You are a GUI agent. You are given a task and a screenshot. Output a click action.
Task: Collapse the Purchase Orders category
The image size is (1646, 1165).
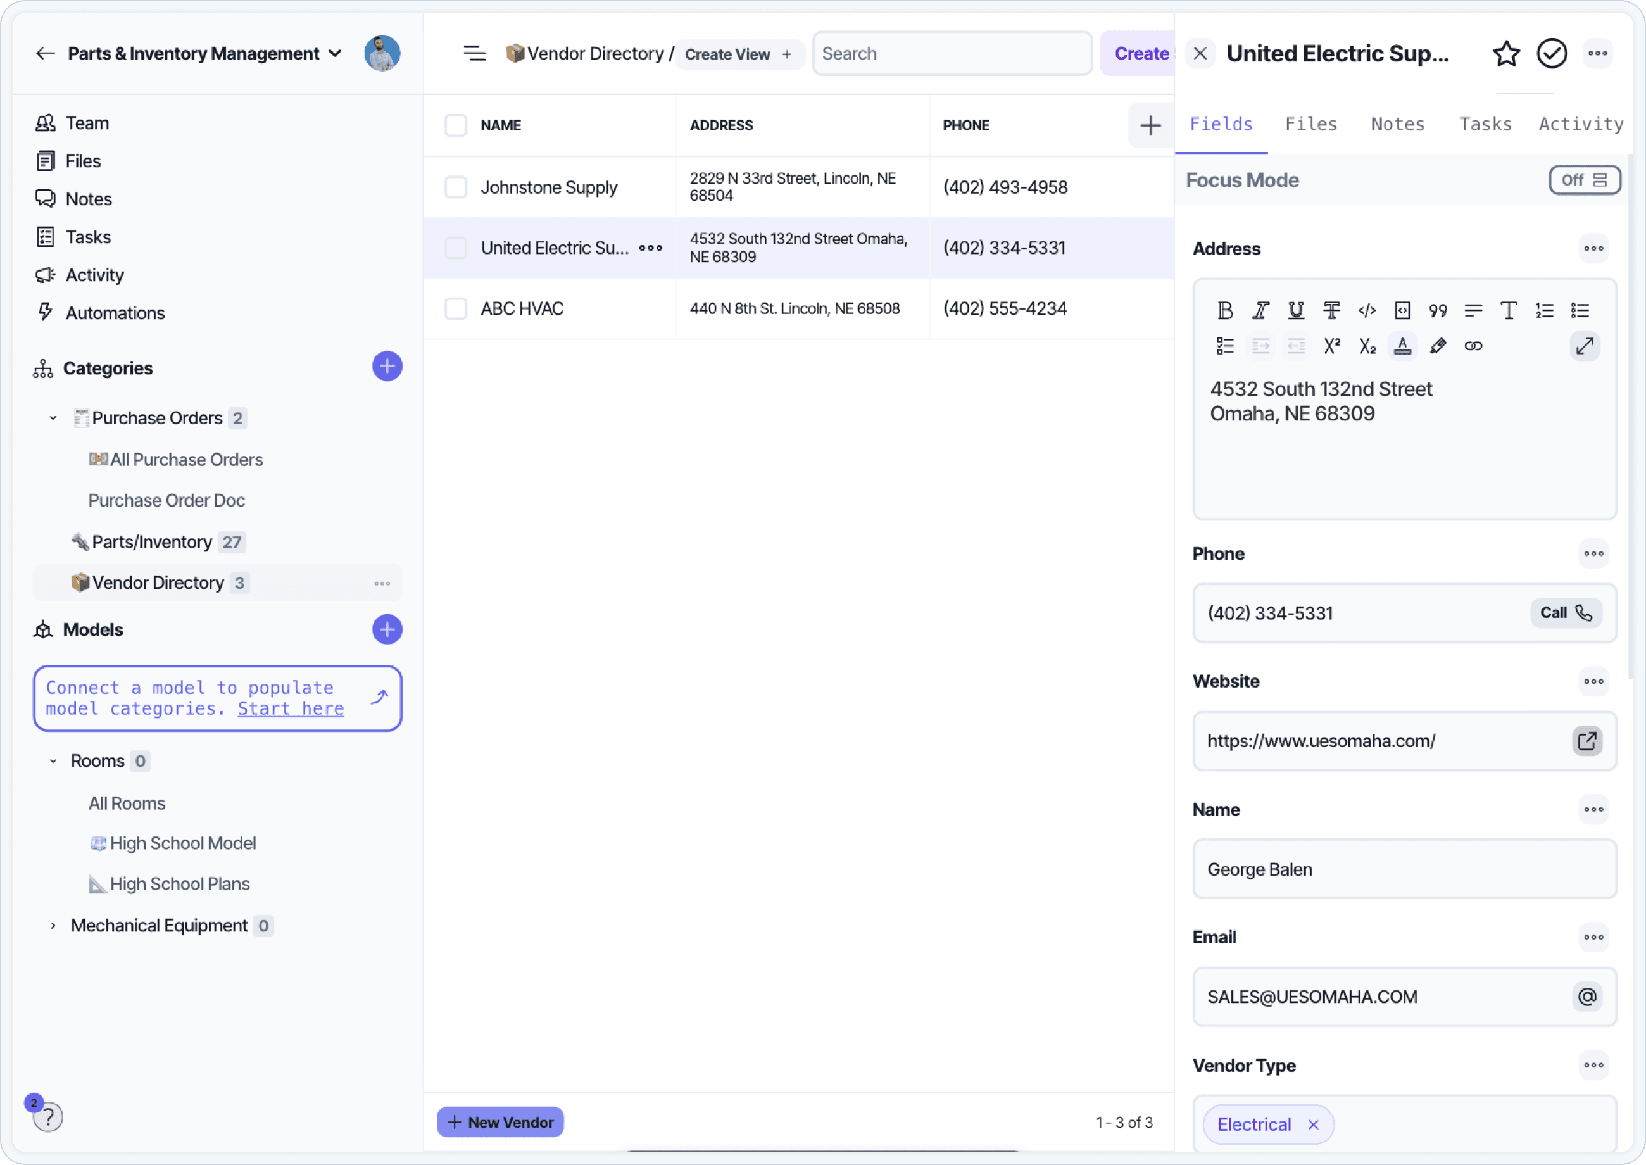point(53,419)
